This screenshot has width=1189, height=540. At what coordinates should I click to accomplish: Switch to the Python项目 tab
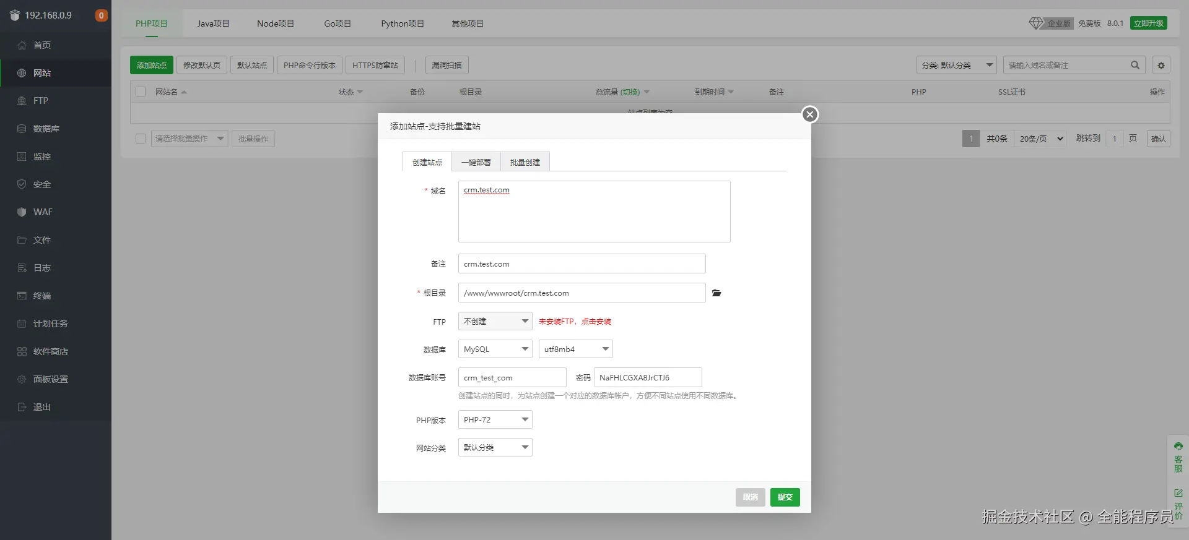403,24
